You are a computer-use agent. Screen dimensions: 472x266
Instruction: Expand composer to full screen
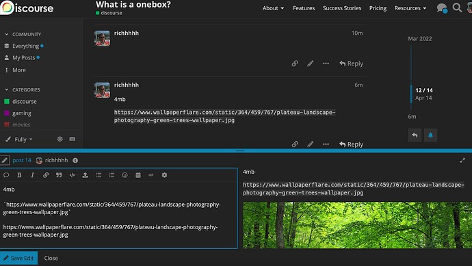click(462, 160)
